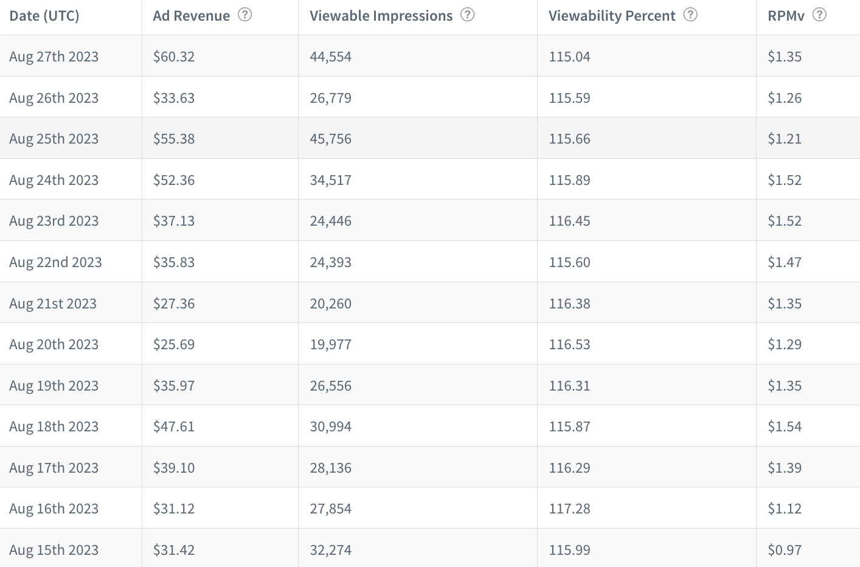This screenshot has height=567, width=860.
Task: Click the 19,977 viewable impressions cell
Action: [x=330, y=344]
